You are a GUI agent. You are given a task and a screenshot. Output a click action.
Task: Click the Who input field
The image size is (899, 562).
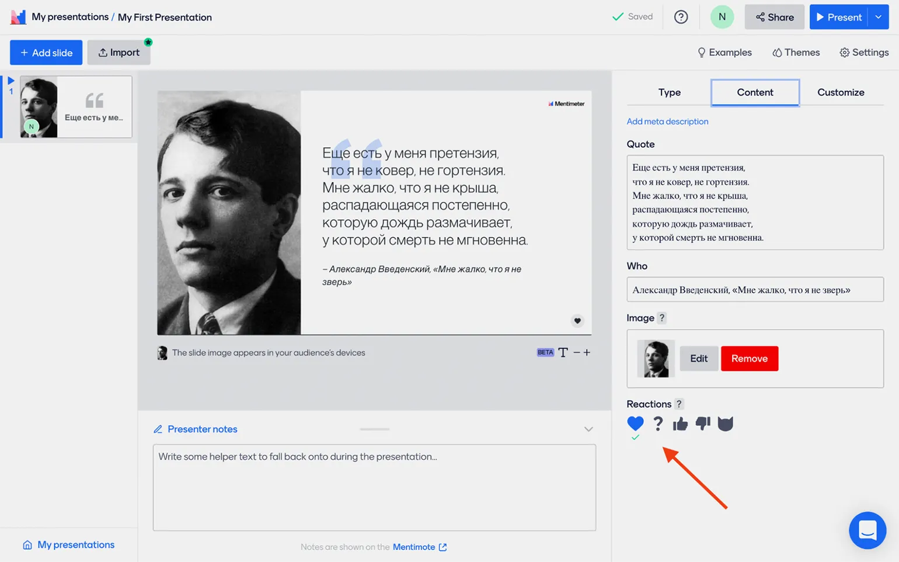pyautogui.click(x=755, y=290)
